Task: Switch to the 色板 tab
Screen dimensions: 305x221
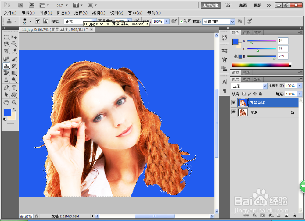Action: tap(246, 33)
